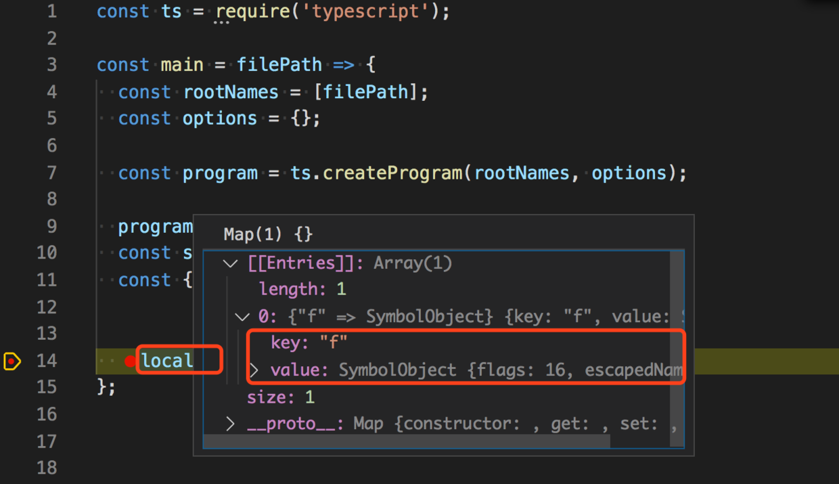Select the length: 1 property
The height and width of the screenshot is (484, 839).
point(298,289)
